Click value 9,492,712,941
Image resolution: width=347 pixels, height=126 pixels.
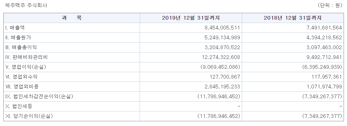point(324,57)
